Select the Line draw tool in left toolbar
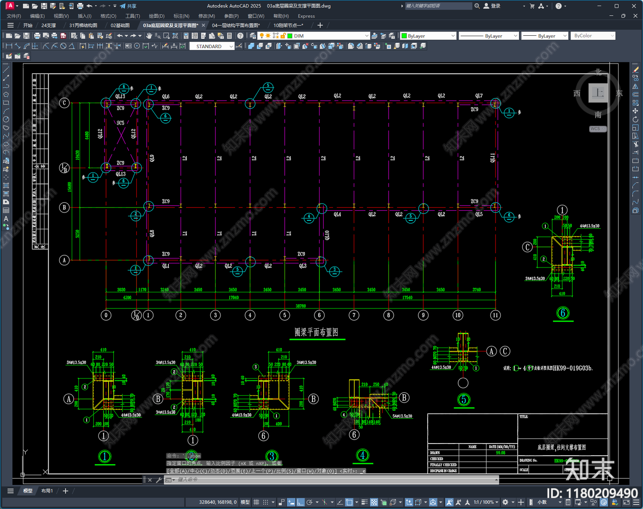The height and width of the screenshot is (509, 643). point(6,70)
